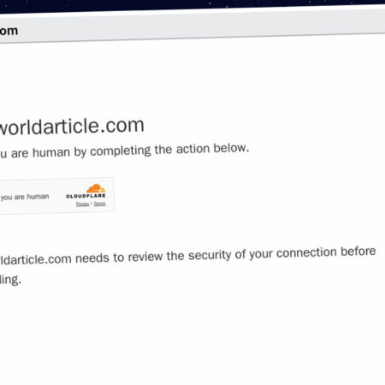Click the 'you are human' verification label

(25, 197)
